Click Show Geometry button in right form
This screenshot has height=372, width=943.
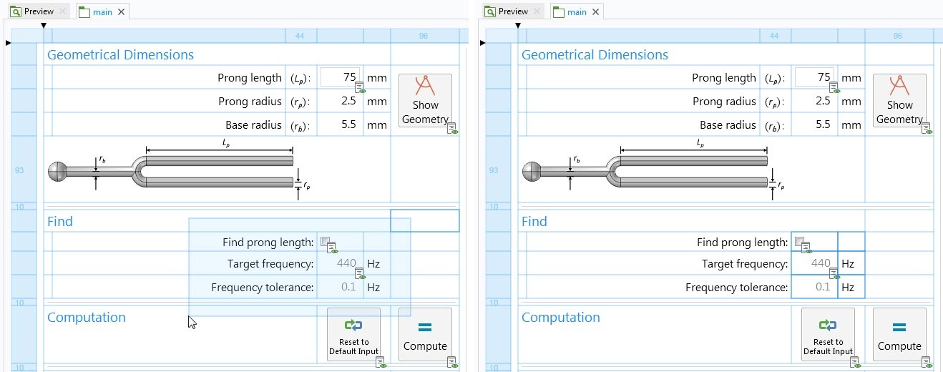click(899, 100)
